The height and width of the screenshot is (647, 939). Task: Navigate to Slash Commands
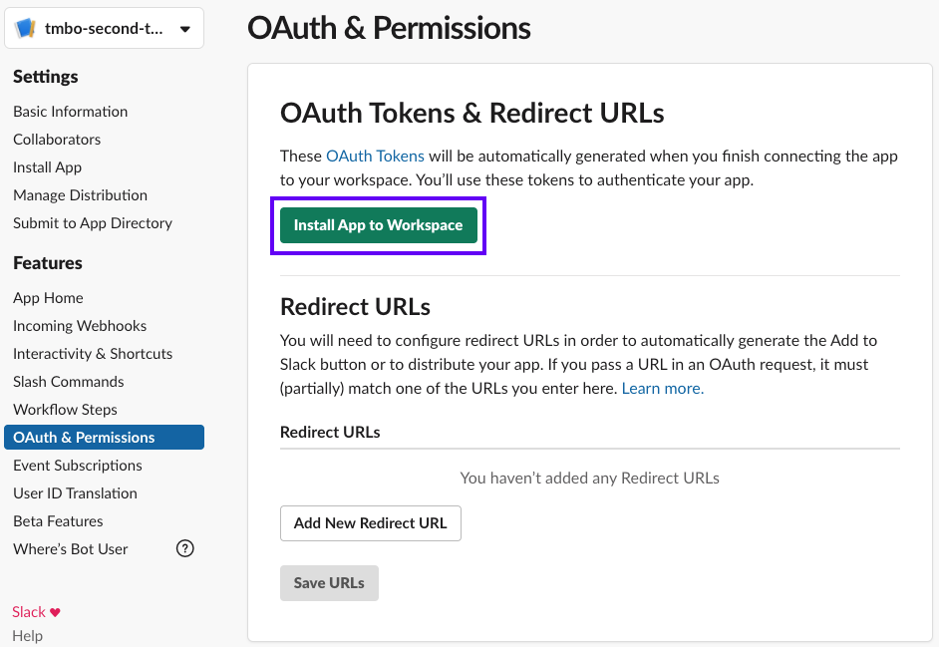(x=68, y=381)
